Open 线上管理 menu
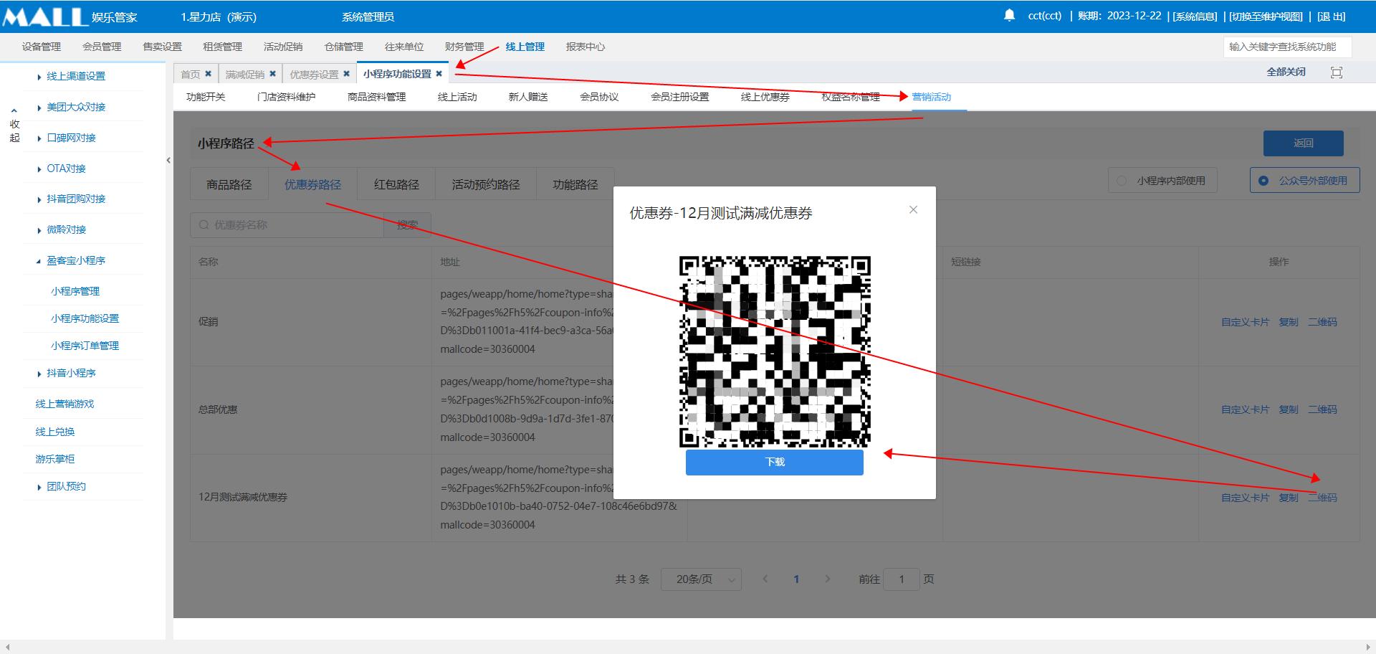 525,47
